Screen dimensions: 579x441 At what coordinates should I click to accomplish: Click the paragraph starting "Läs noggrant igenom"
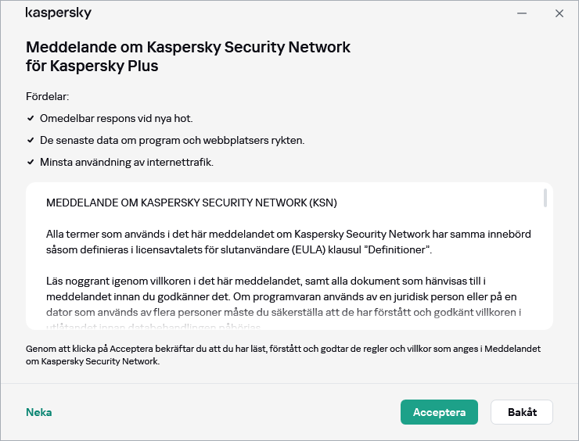point(282,297)
